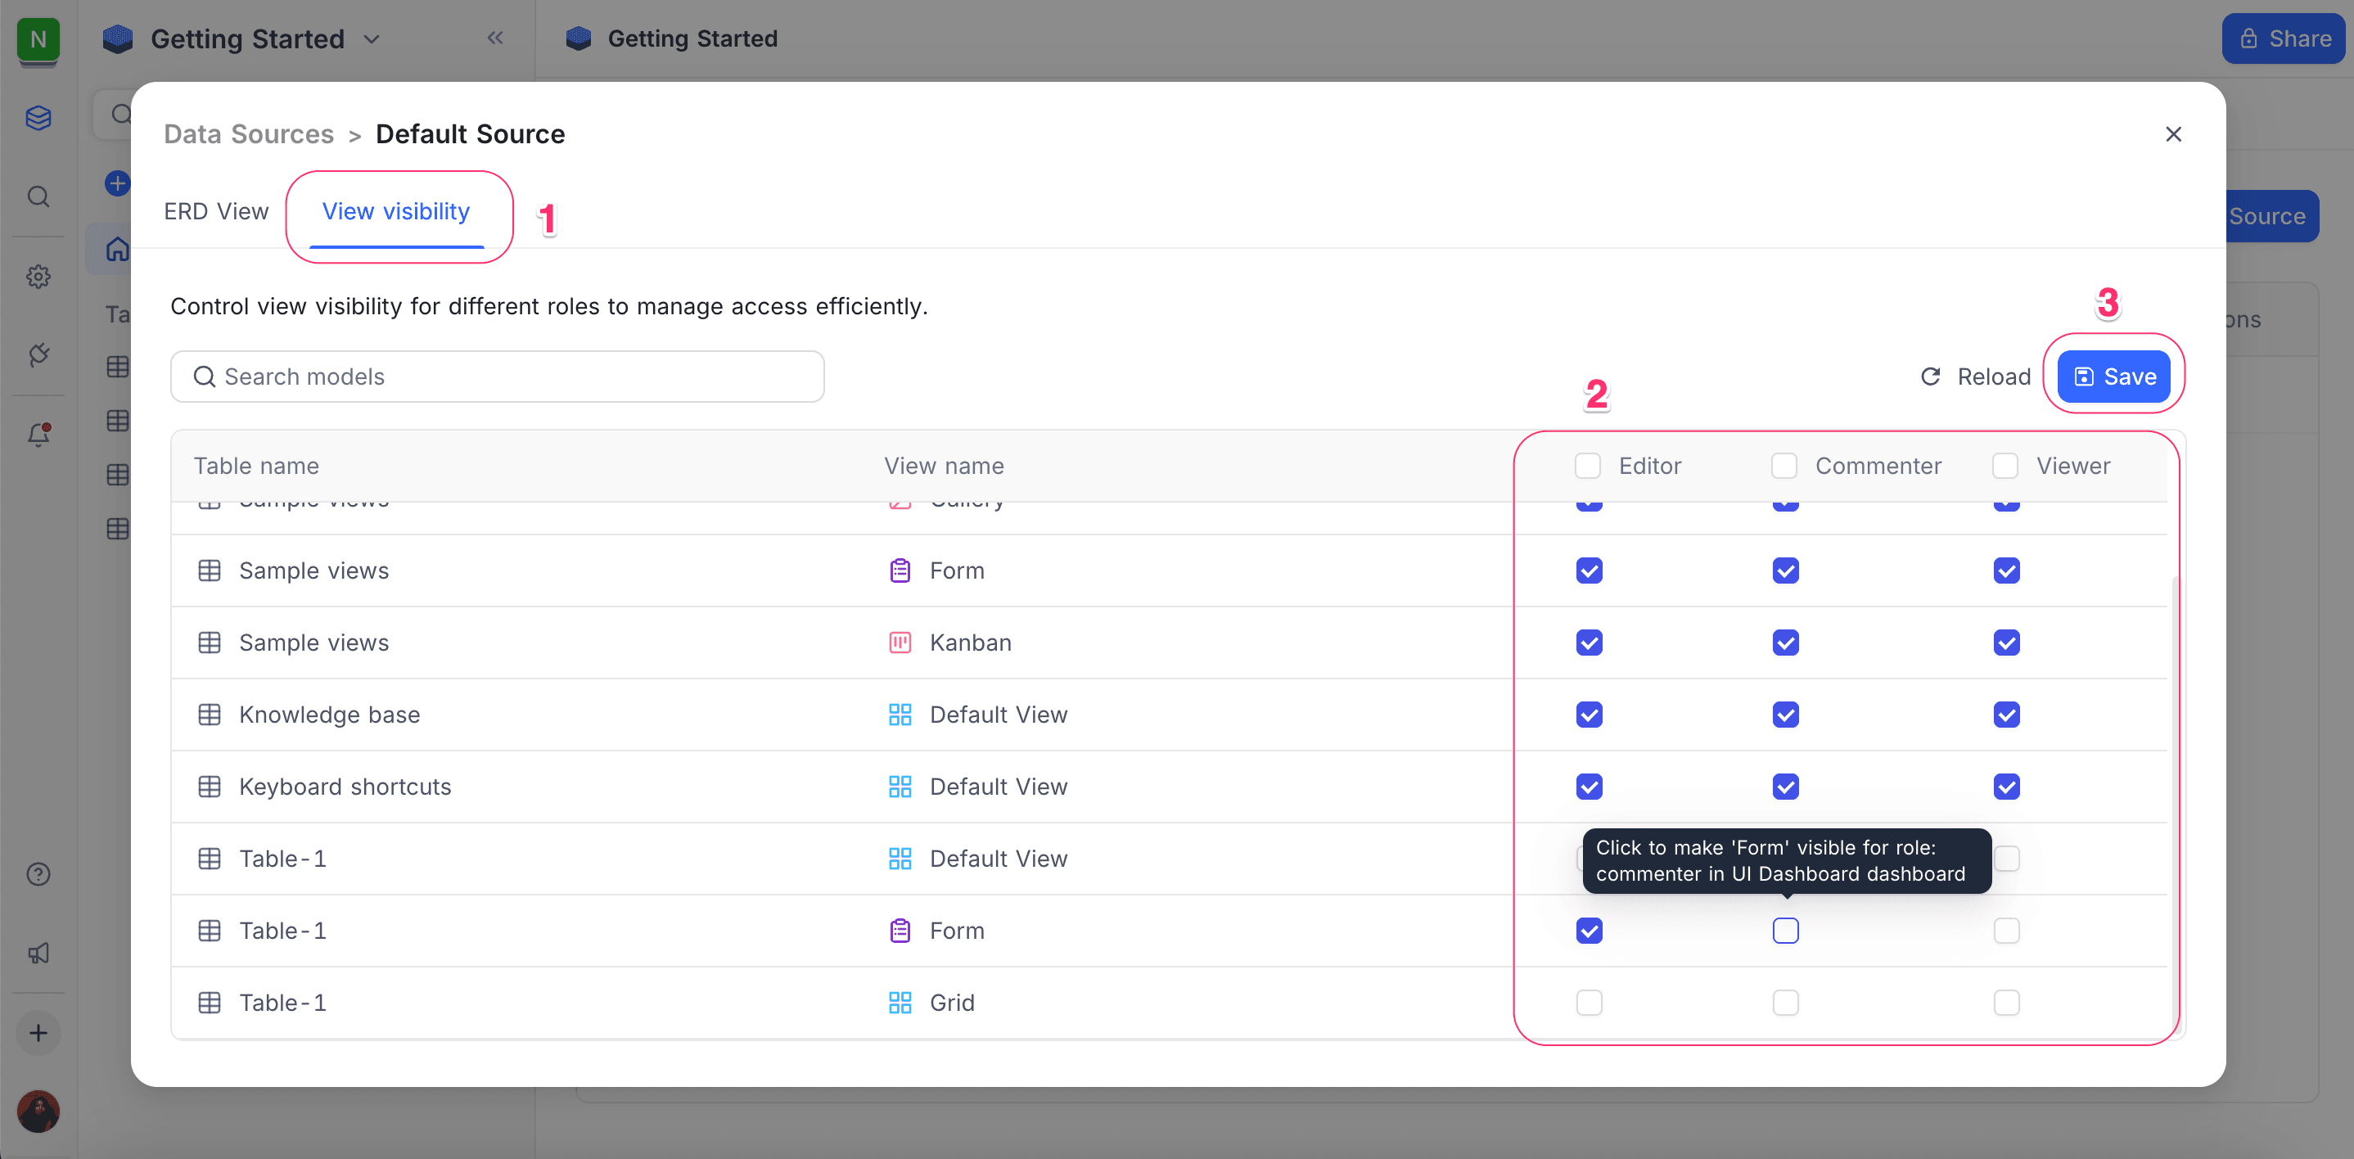The image size is (2354, 1159).
Task: Switch to ERD View tab
Action: coord(215,211)
